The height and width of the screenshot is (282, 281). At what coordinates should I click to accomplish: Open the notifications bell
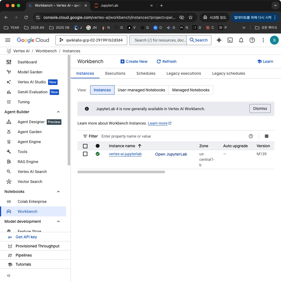(x=241, y=40)
